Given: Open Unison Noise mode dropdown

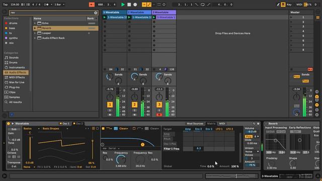Looking at the screenshot, I should (252, 151).
